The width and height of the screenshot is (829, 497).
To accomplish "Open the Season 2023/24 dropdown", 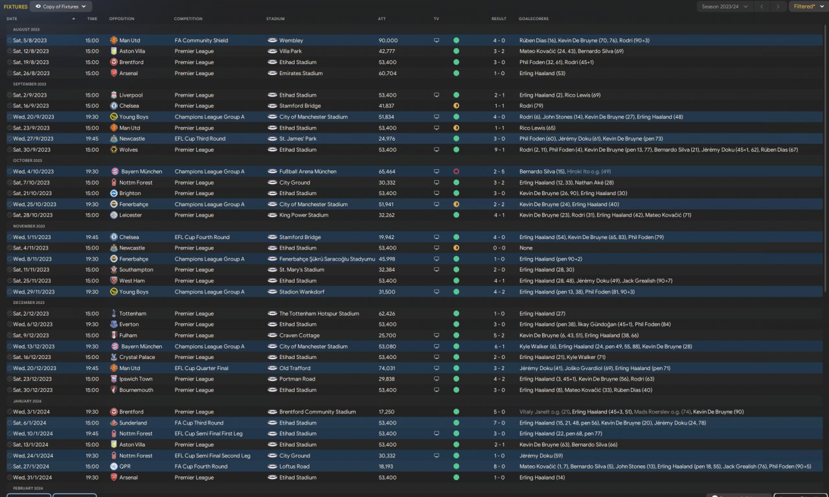I will coord(725,6).
